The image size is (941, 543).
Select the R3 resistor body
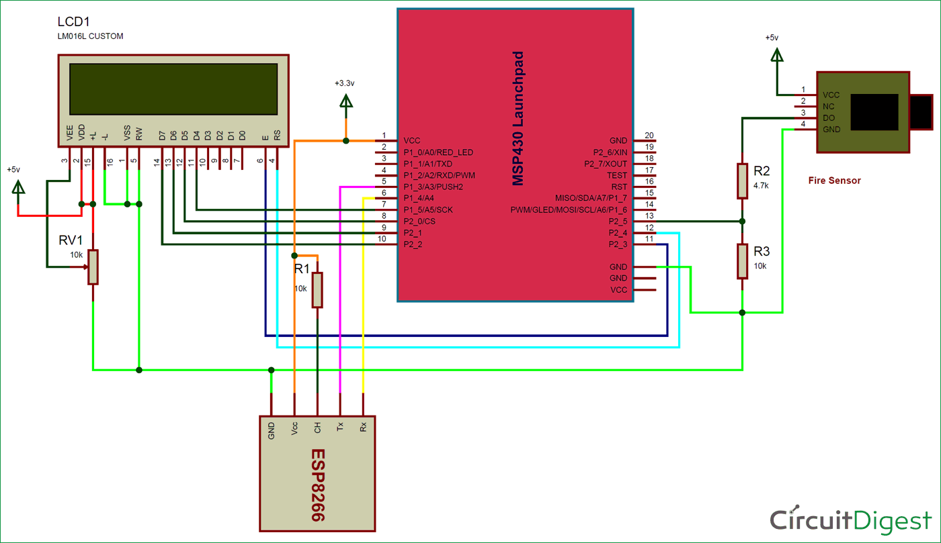(x=742, y=261)
